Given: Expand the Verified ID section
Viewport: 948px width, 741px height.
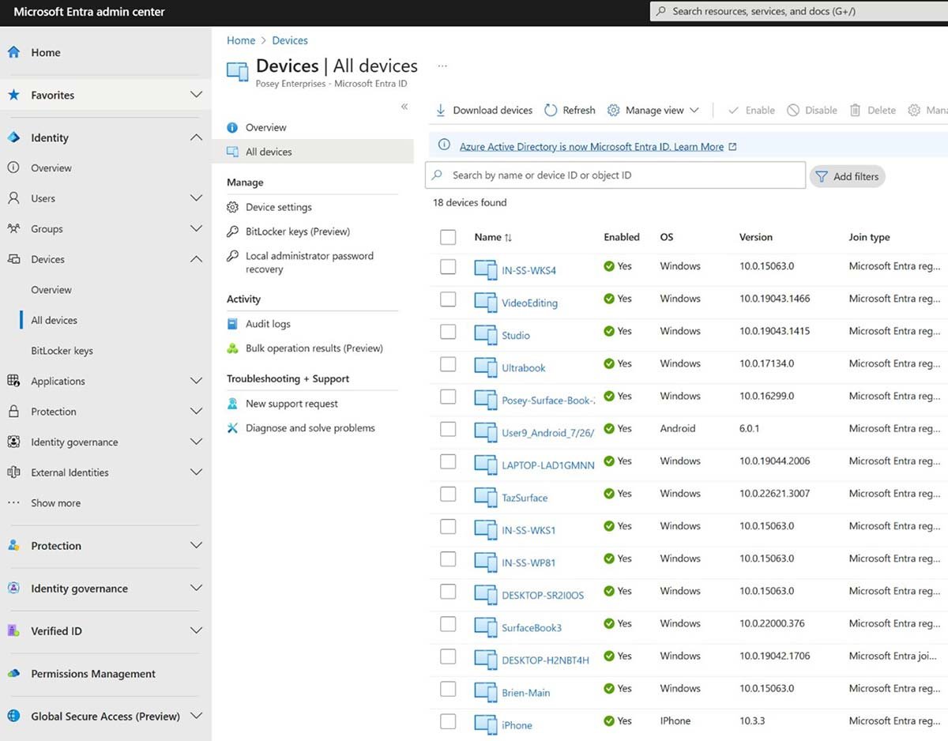Looking at the screenshot, I should coord(196,631).
